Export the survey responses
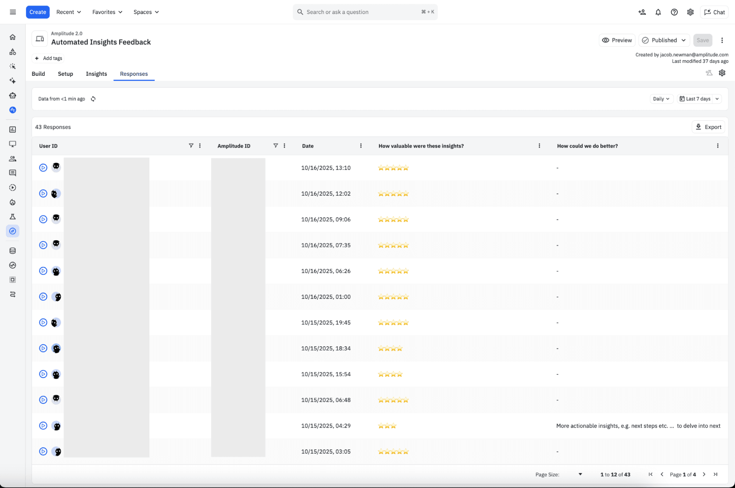This screenshot has width=735, height=488. point(708,127)
